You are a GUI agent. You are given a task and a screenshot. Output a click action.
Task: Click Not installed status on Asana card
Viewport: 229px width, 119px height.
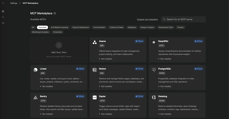pyautogui.click(x=106, y=59)
